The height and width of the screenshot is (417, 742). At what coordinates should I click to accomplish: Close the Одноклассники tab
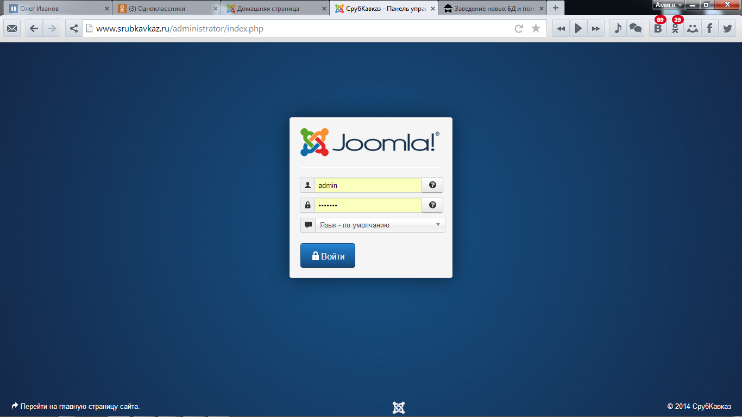[216, 9]
